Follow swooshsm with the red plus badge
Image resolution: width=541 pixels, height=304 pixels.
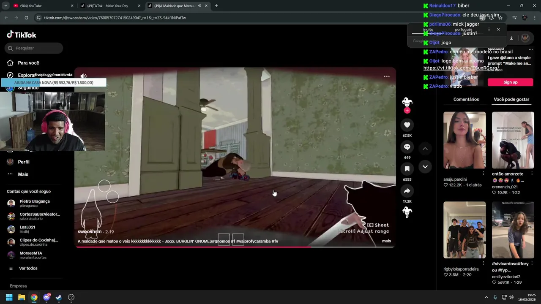(407, 111)
